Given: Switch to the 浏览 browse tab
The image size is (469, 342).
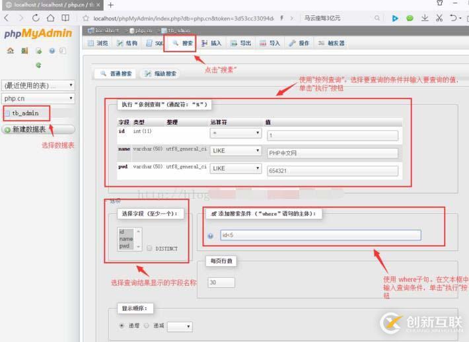Looking at the screenshot, I should tap(98, 43).
